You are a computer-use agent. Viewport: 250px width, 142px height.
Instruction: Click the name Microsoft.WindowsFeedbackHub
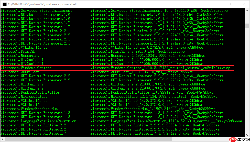pyautogui.click(x=29, y=109)
